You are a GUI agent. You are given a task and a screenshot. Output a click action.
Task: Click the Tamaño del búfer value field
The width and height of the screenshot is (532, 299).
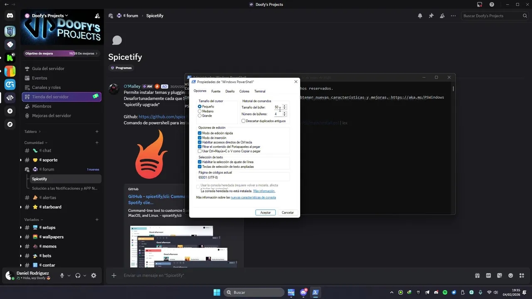tap(277, 107)
